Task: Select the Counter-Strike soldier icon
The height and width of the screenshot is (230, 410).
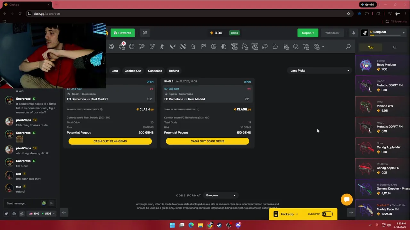Action: [162, 47]
